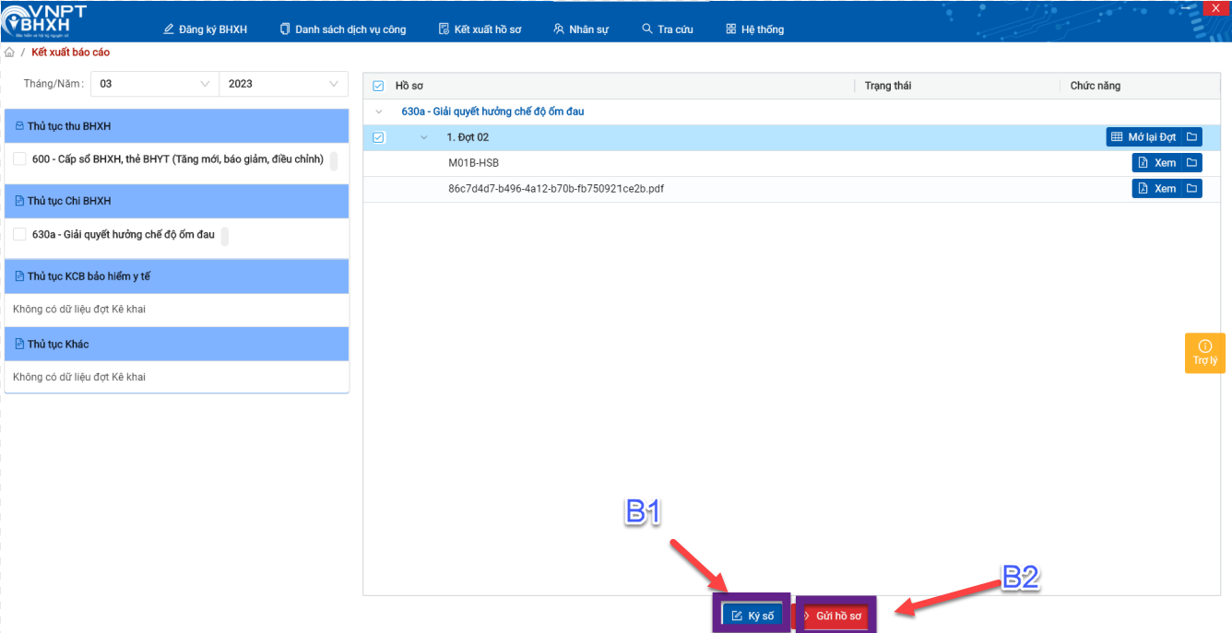This screenshot has width=1232, height=633.
Task: Open folder icon in M01B-HSB row
Action: (x=1192, y=163)
